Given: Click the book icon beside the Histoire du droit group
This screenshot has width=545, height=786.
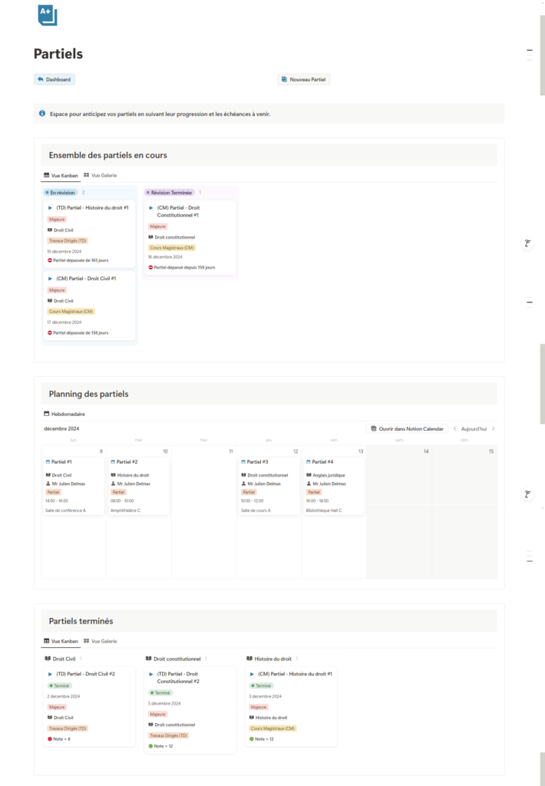Looking at the screenshot, I should click(249, 659).
